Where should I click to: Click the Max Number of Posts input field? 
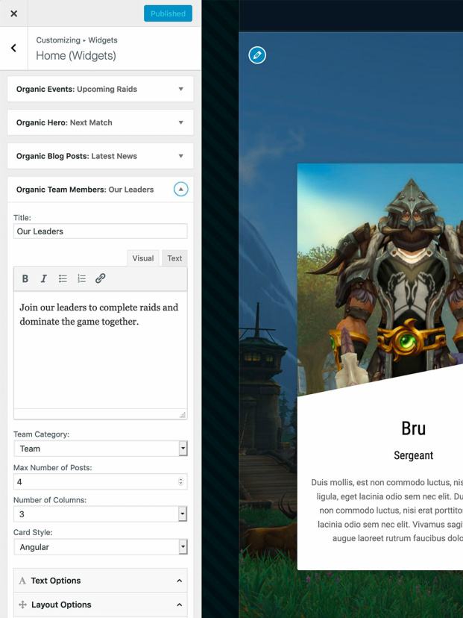point(101,481)
